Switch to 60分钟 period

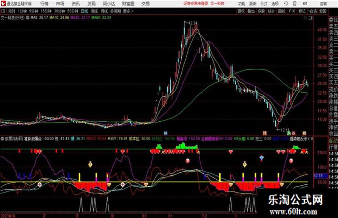click(x=73, y=11)
